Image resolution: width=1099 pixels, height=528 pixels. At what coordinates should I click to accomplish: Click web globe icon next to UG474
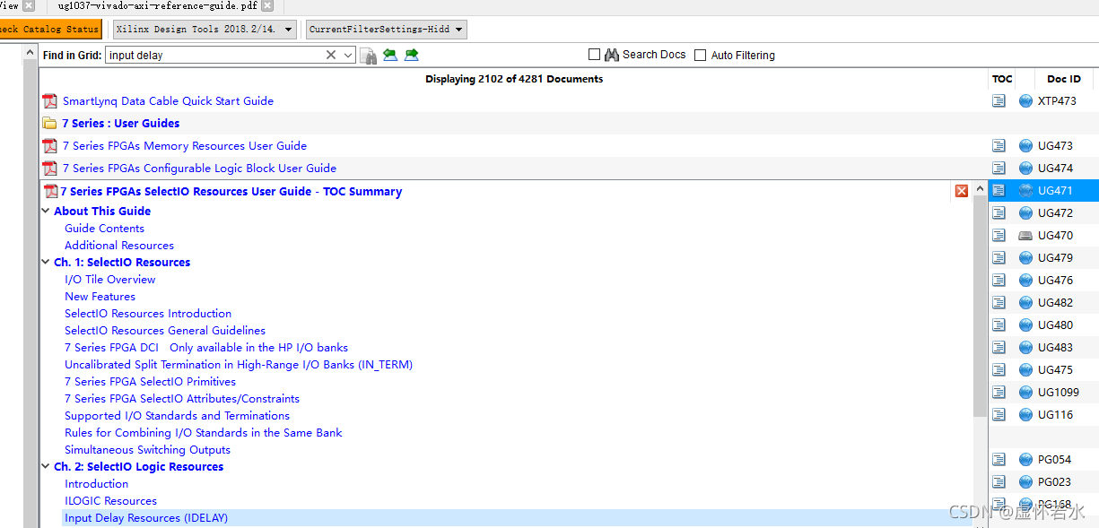1026,169
